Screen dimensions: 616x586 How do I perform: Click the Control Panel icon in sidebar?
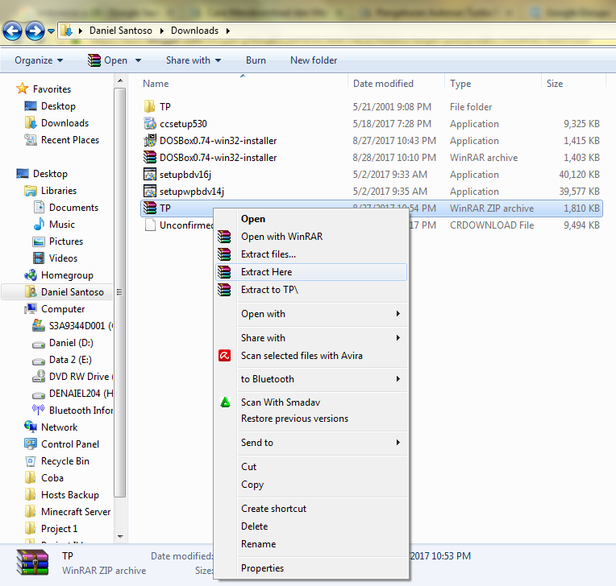point(31,444)
